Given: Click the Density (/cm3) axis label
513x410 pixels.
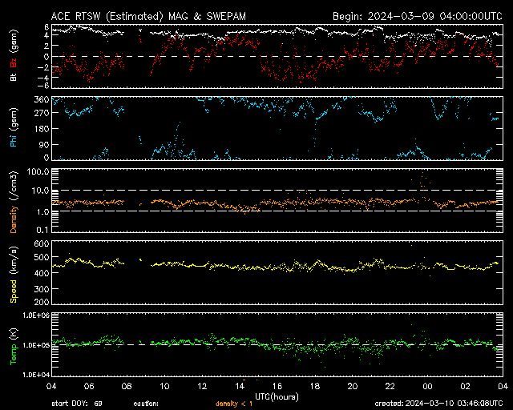Looking at the screenshot, I should (x=13, y=200).
